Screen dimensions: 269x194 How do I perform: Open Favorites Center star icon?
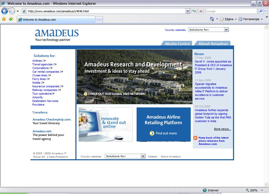coord(4,19)
